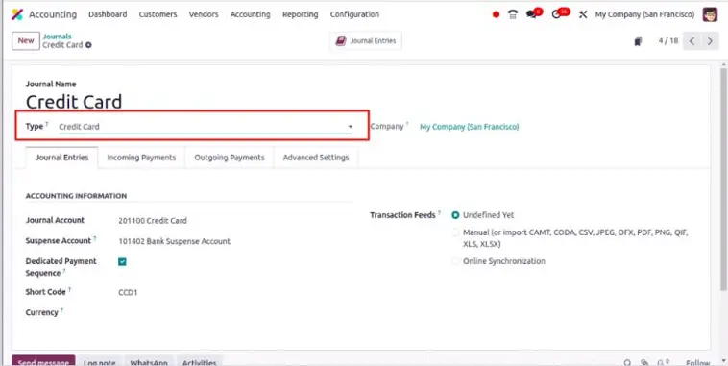Click the Journals breadcrumb link

[x=57, y=37]
